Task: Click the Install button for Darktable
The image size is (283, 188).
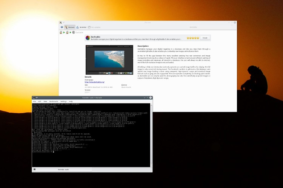Action: pos(205,38)
